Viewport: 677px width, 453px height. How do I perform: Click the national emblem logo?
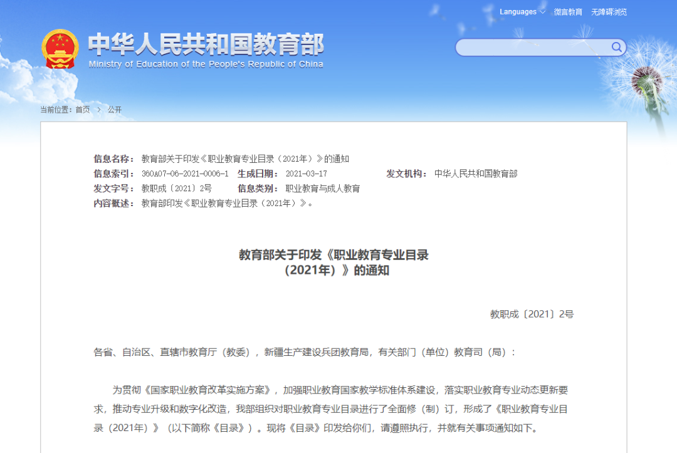[x=60, y=49]
